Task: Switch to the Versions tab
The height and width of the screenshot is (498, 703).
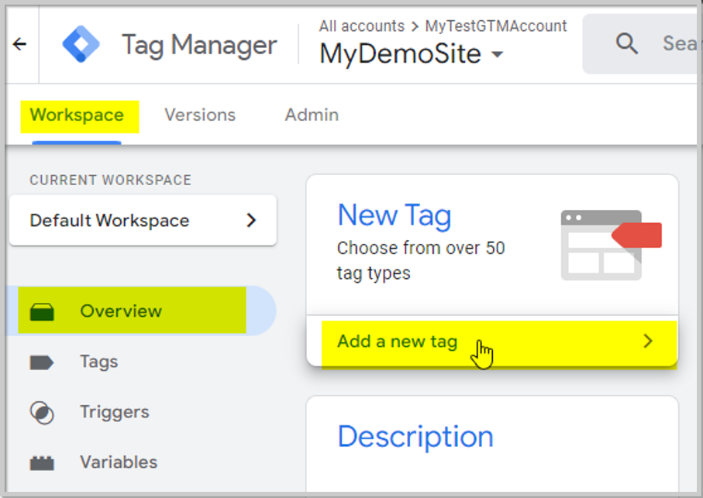Action: tap(200, 115)
